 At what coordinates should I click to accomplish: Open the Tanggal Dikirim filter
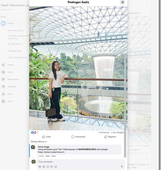tap(15, 44)
